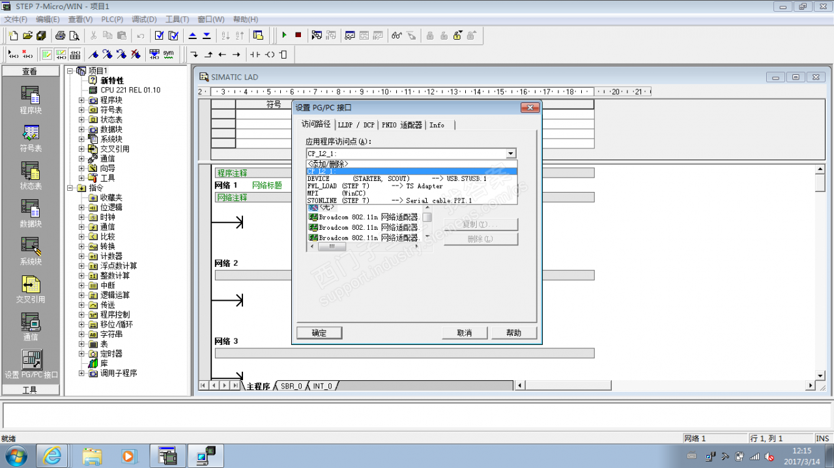This screenshot has height=468, width=834.
Task: Insert a box using the toolbar icon
Action: pyautogui.click(x=283, y=54)
